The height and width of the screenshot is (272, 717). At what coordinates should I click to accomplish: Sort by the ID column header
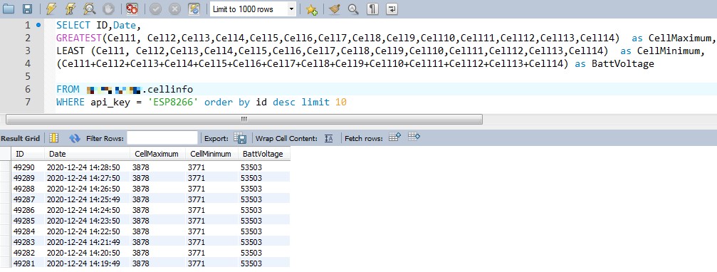click(x=28, y=154)
